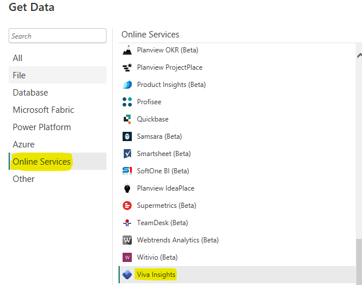Select TeamDesk (Beta) connector text
Image resolution: width=362 pixels, height=285 pixels.
coord(162,223)
